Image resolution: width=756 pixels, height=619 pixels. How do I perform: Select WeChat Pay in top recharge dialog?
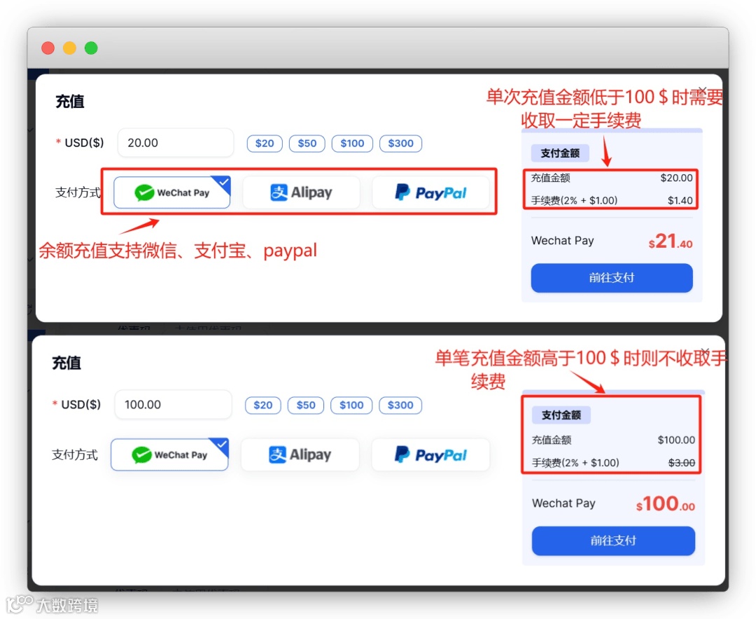click(x=172, y=193)
